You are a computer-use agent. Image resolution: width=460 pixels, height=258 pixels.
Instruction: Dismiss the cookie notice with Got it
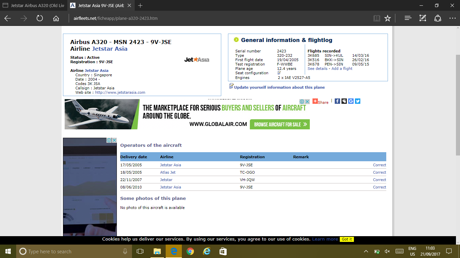(347, 239)
